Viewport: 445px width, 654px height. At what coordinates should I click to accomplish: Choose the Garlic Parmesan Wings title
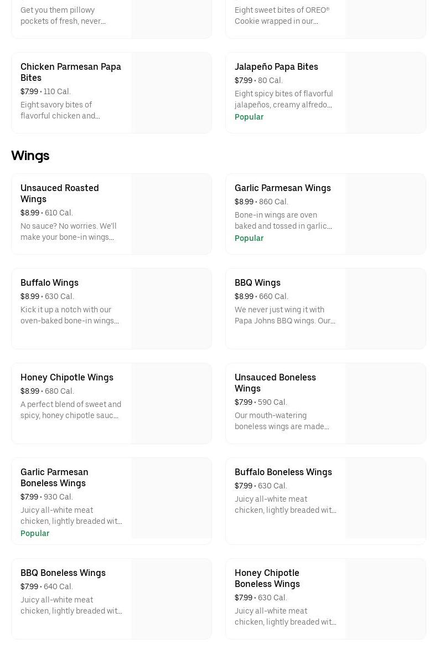click(282, 188)
